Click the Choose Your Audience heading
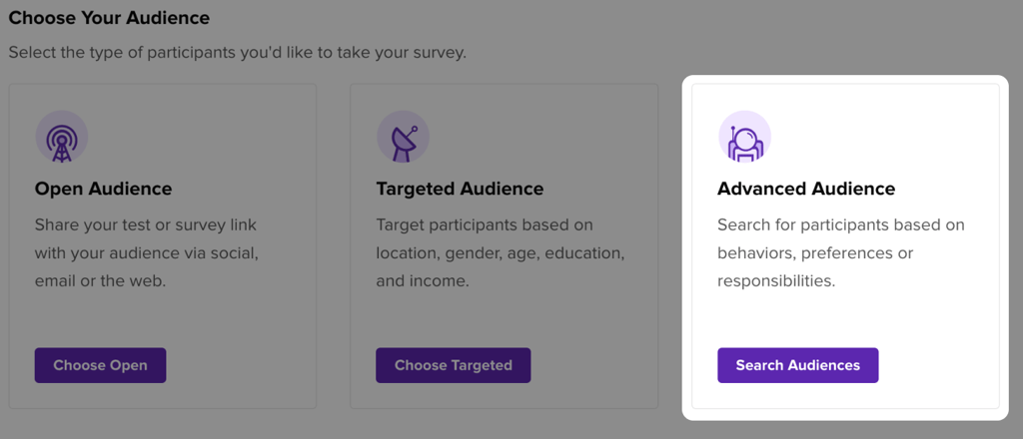This screenshot has height=439, width=1023. 109,18
